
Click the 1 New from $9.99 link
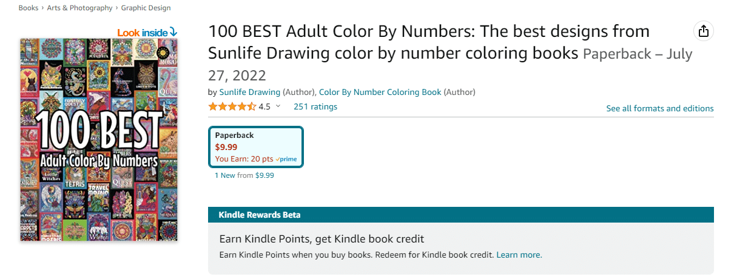tap(244, 175)
